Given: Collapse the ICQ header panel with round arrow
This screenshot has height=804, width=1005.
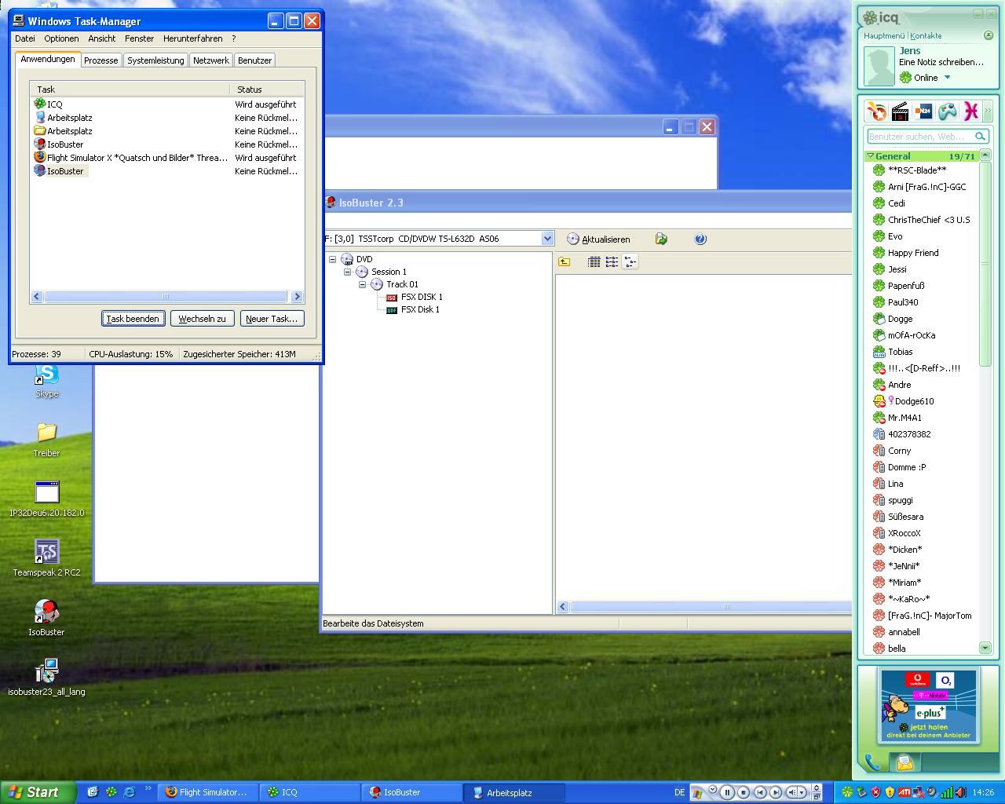Looking at the screenshot, I should tap(989, 35).
